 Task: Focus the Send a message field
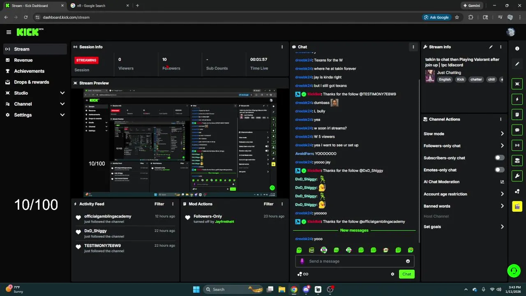[354, 261]
